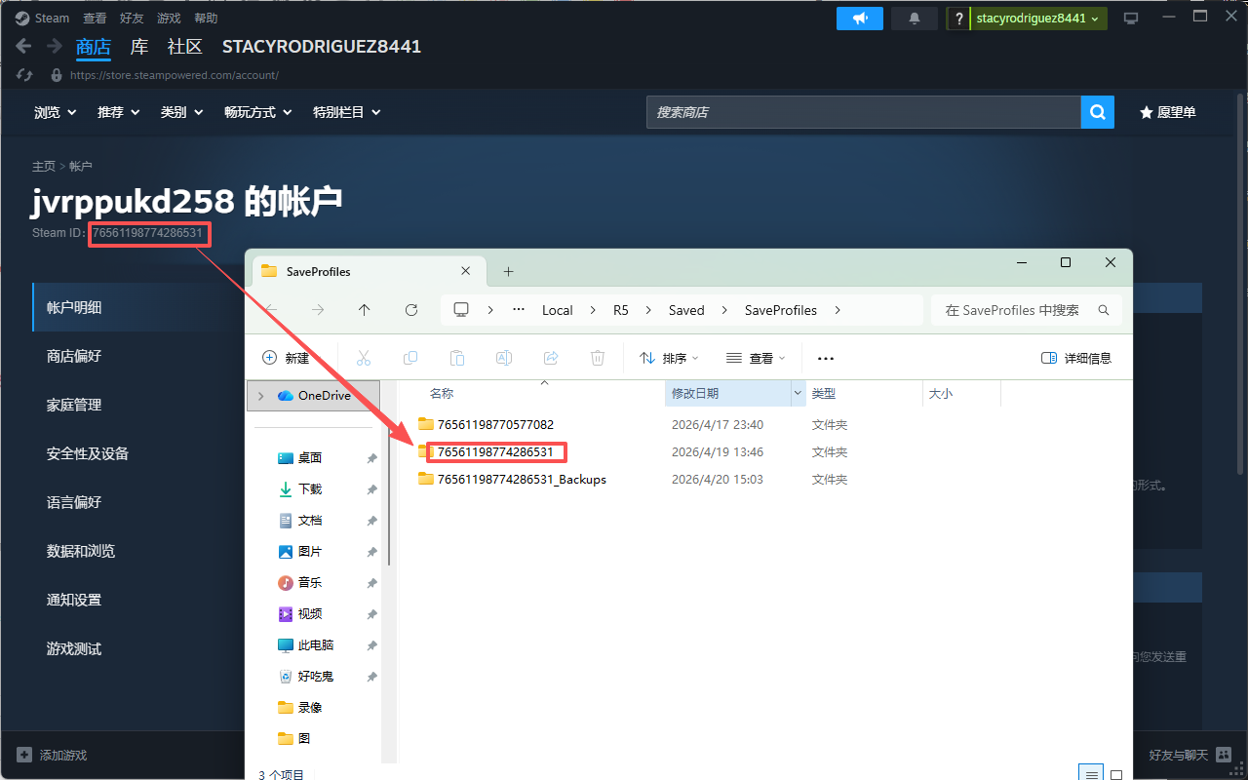
Task: Click the Explorer delete trash icon
Action: click(598, 358)
